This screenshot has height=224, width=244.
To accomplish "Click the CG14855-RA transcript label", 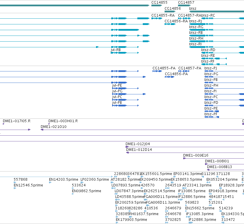I will tap(163, 15).
